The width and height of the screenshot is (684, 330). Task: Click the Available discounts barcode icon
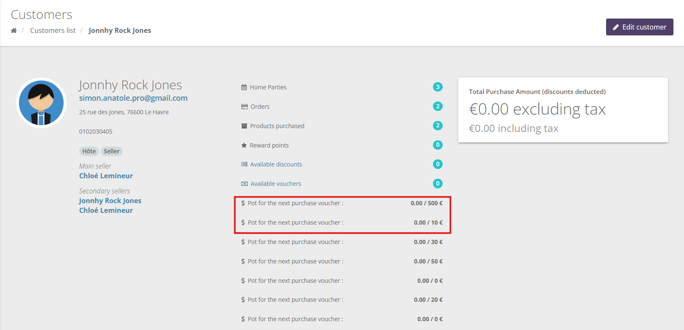[244, 164]
